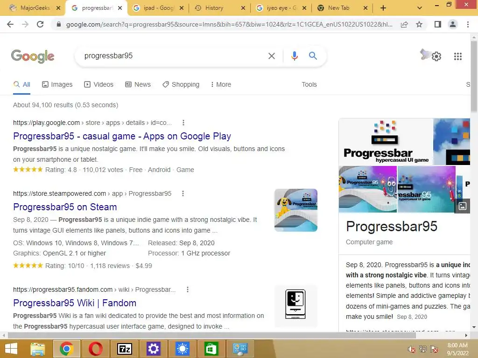Image resolution: width=478 pixels, height=358 pixels.
Task: Go back to the previous page
Action: coord(10,24)
